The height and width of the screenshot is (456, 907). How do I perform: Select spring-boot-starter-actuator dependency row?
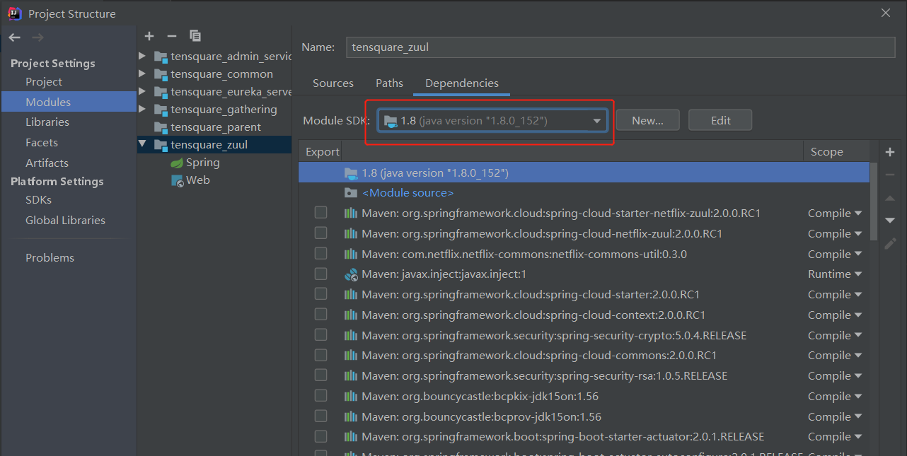point(584,437)
